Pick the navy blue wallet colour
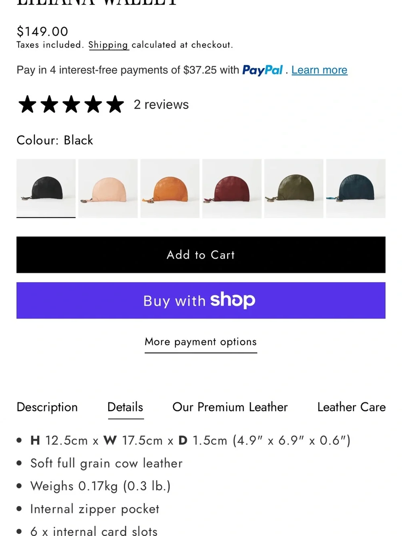The height and width of the screenshot is (536, 402). click(356, 188)
